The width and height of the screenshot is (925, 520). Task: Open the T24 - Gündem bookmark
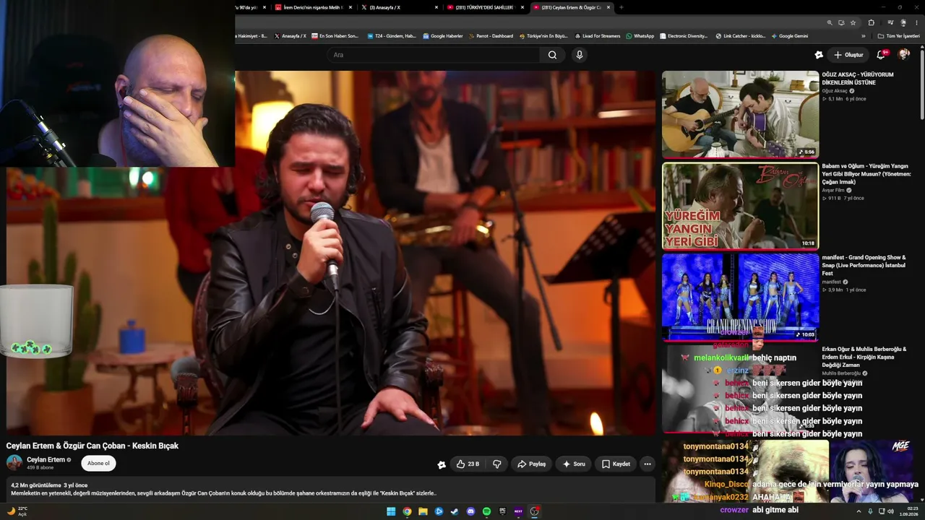point(392,36)
